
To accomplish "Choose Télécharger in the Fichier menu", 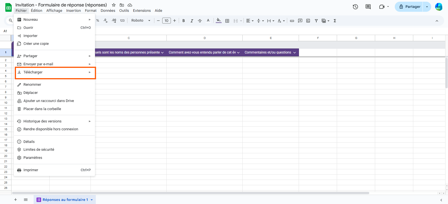I will coord(54,72).
